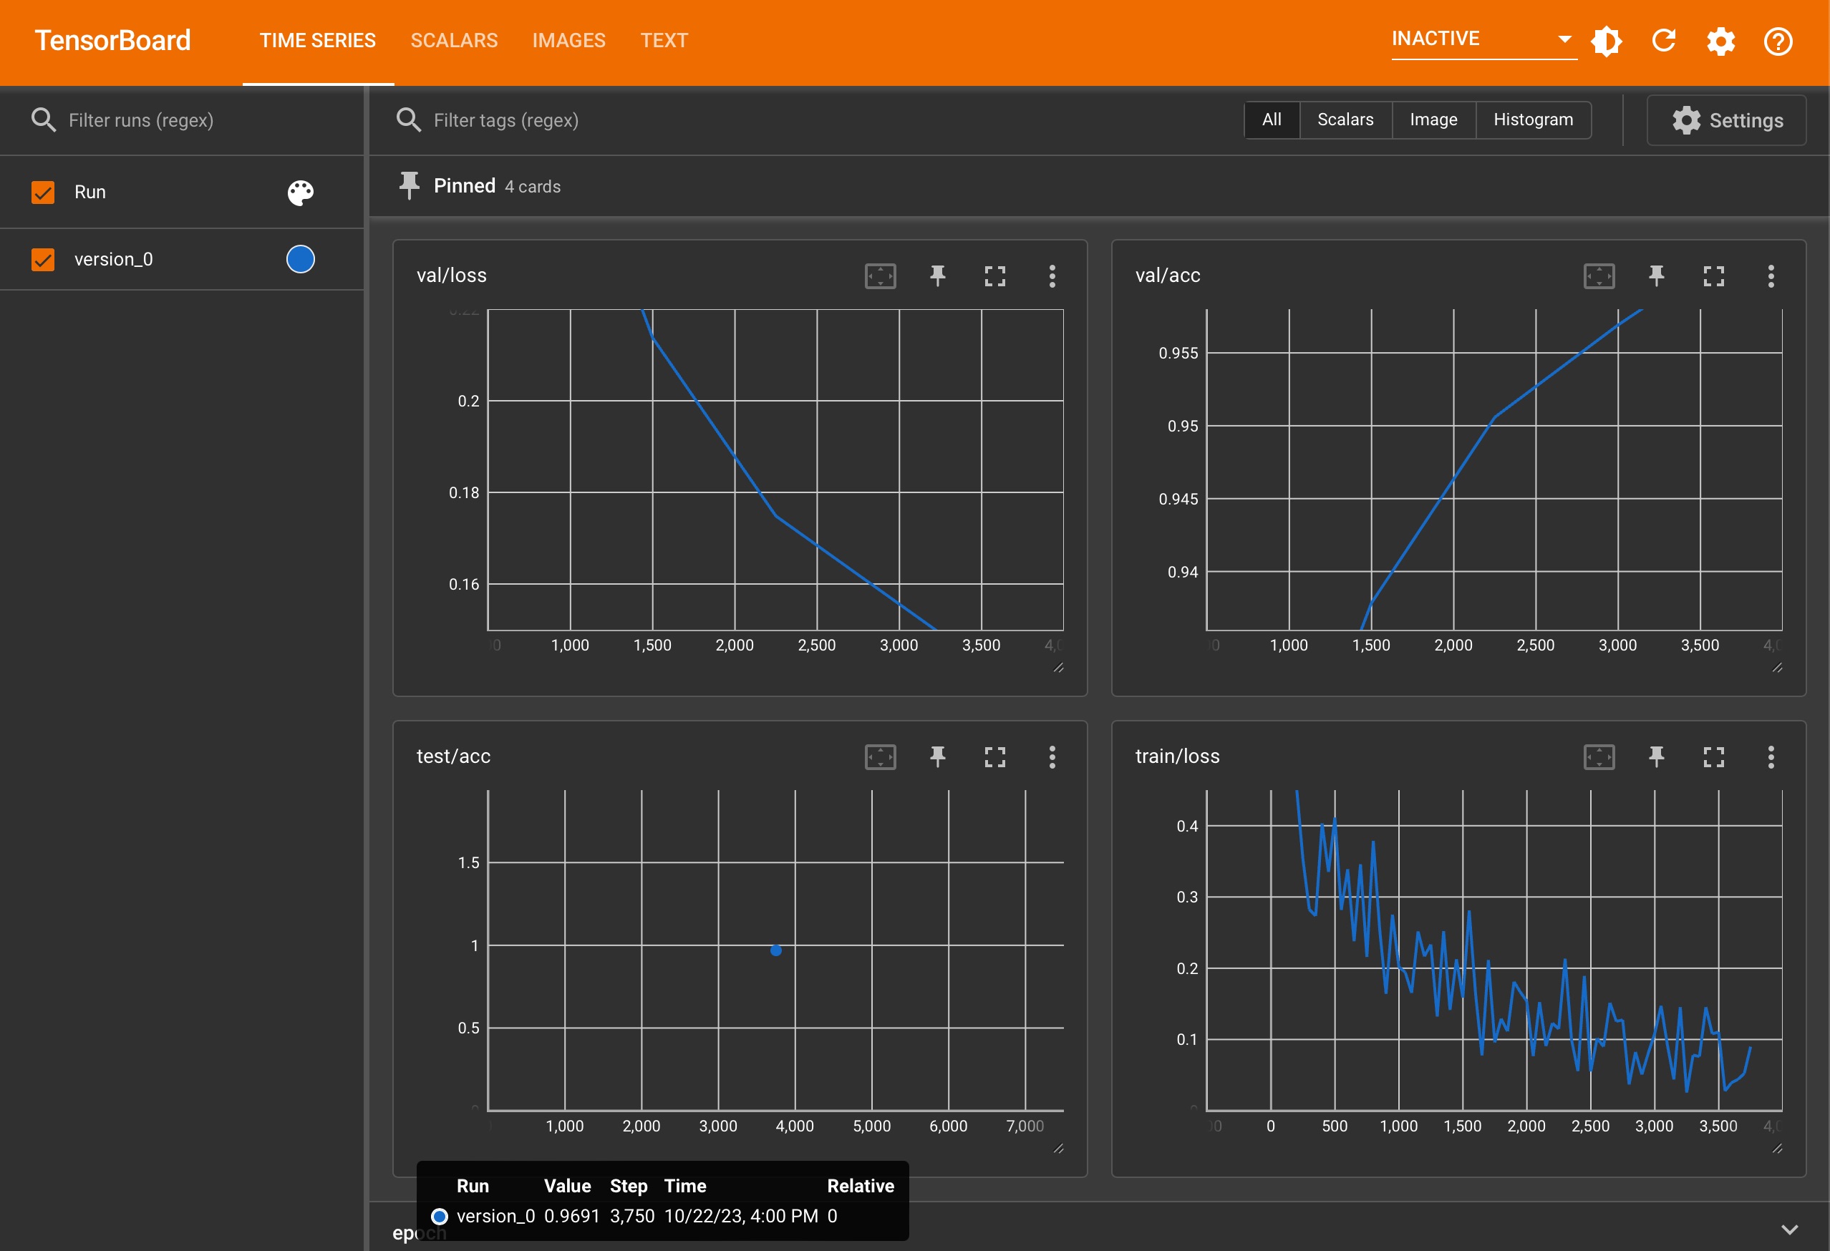Switch to the IMAGES tab
The height and width of the screenshot is (1251, 1830).
(568, 41)
